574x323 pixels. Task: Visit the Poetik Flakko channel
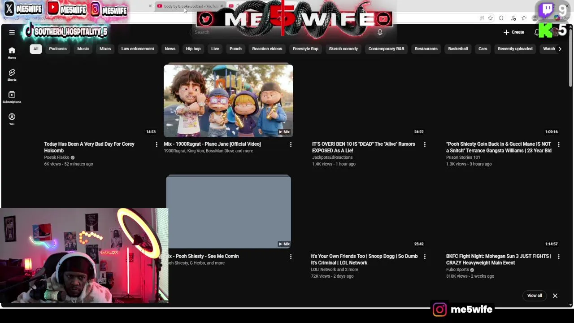pyautogui.click(x=57, y=157)
